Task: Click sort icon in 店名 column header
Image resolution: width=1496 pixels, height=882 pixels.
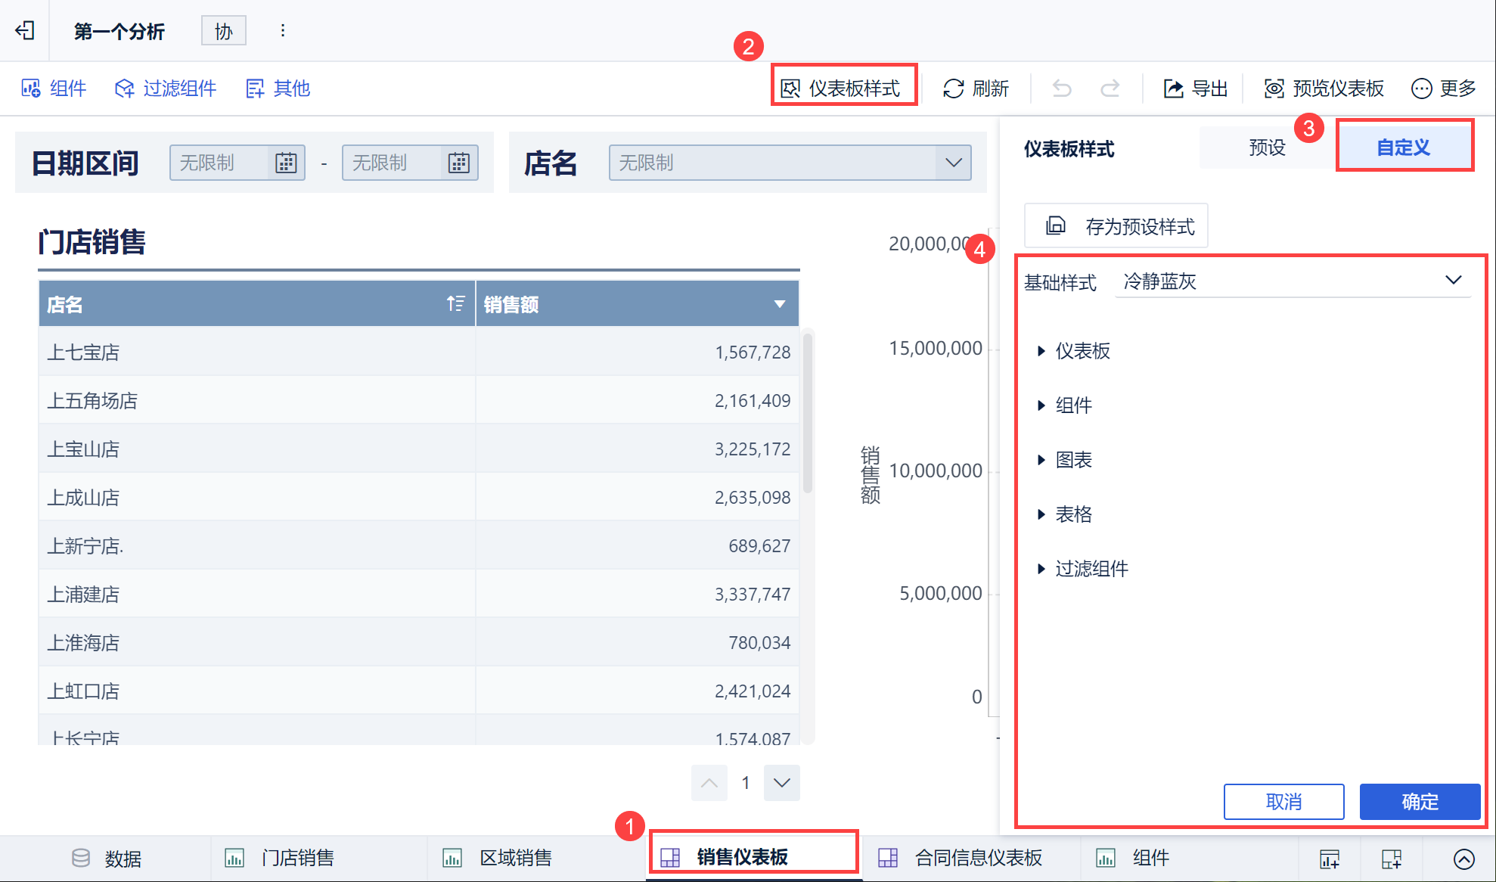Action: (x=455, y=304)
